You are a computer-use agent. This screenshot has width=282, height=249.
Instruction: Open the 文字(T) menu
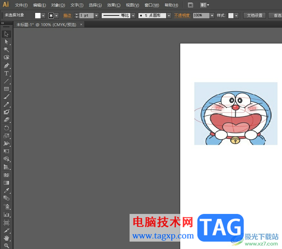[77, 5]
